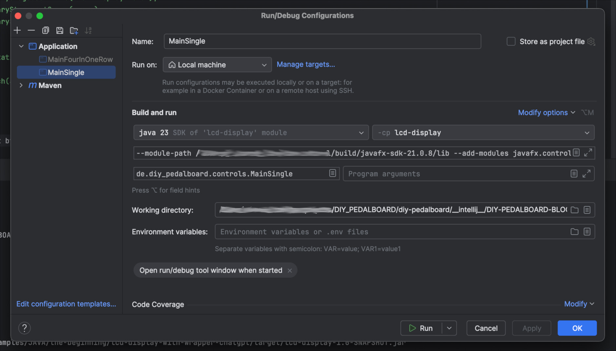This screenshot has width=616, height=351.
Task: Copy the MainSingle configuration
Action: point(45,30)
